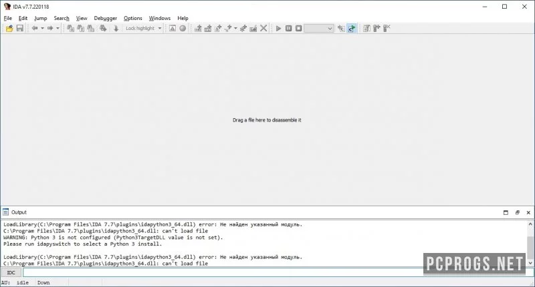The height and width of the screenshot is (287, 535).
Task: Open the Windows menu
Action: pos(159,18)
